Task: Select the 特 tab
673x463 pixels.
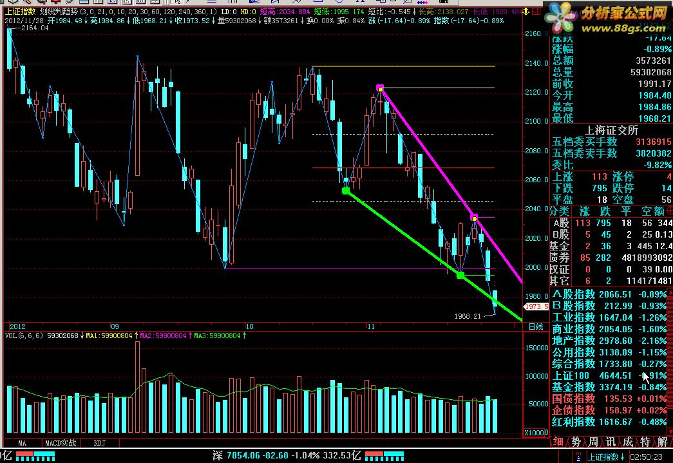Action: [x=645, y=442]
